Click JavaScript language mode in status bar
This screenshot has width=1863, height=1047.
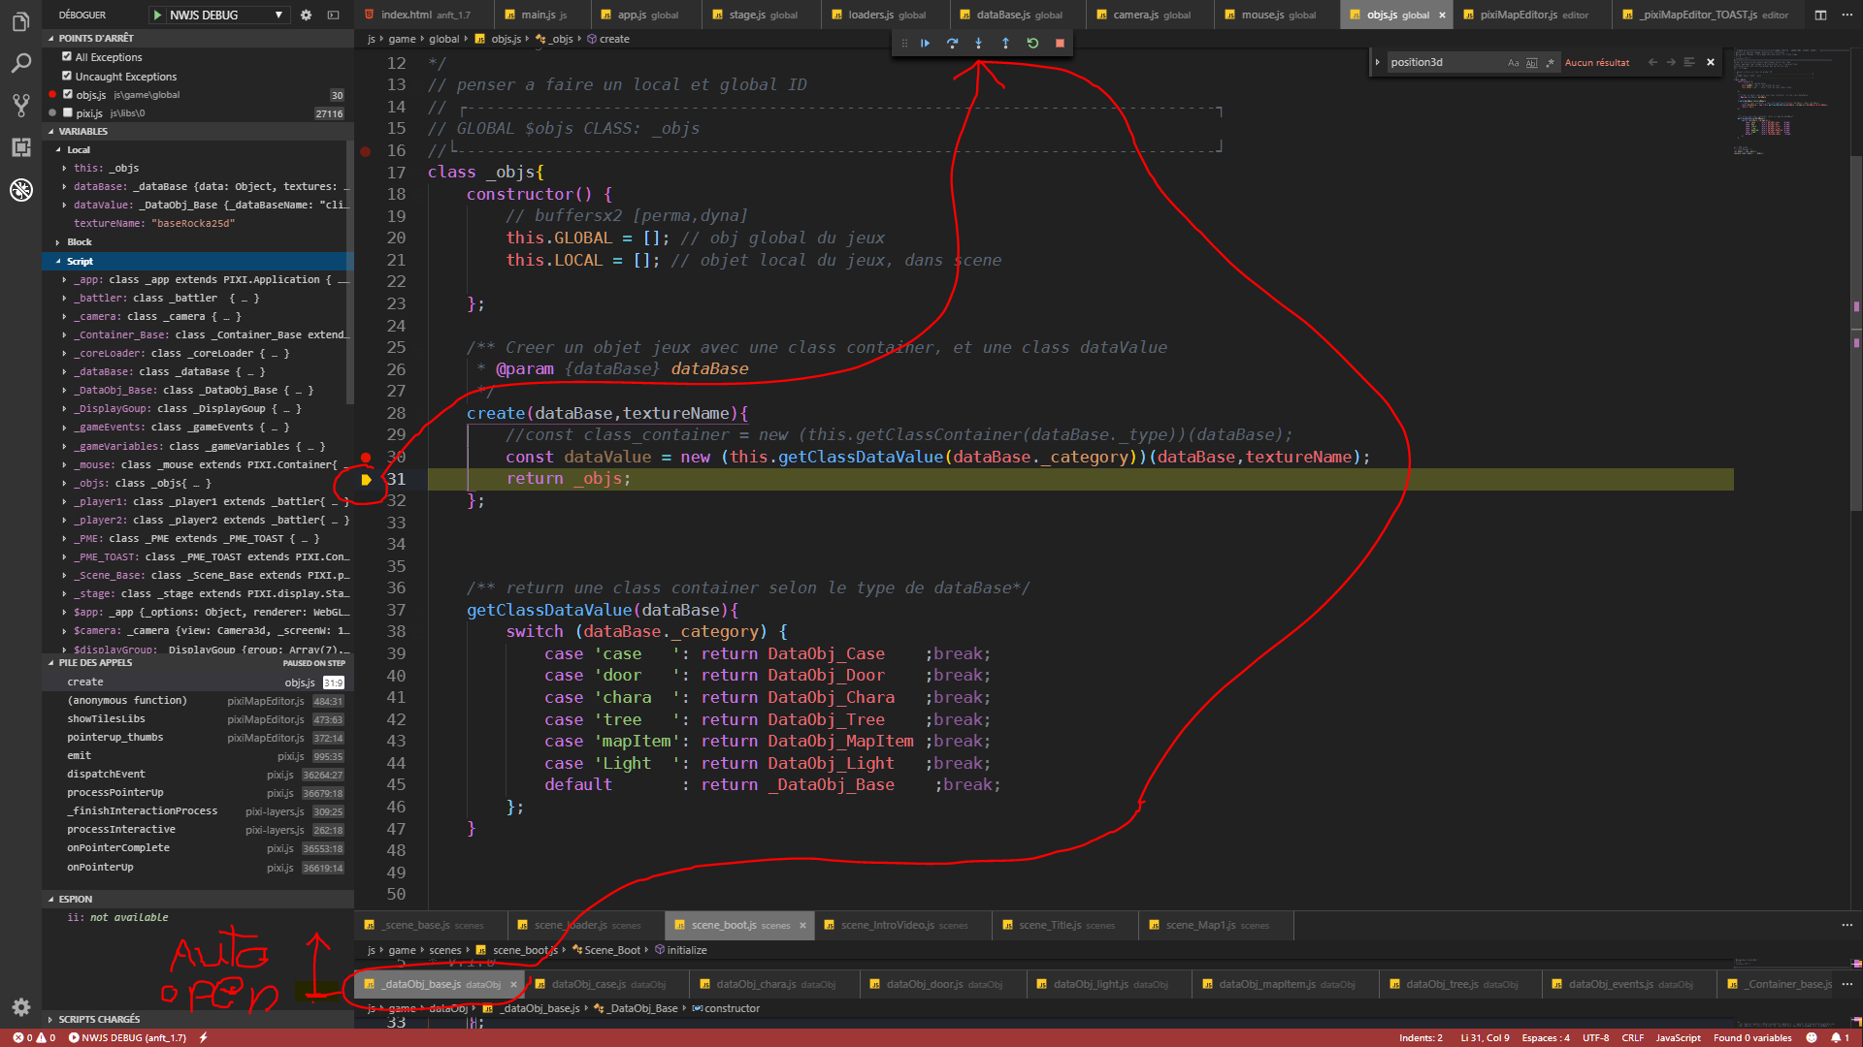point(1678,1037)
